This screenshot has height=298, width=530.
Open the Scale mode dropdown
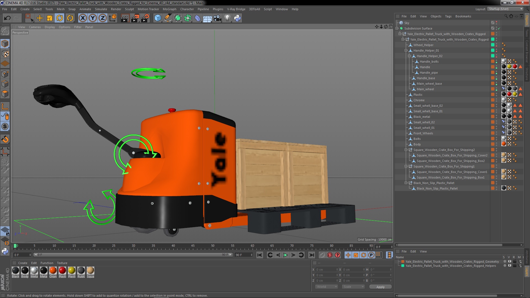point(353,287)
